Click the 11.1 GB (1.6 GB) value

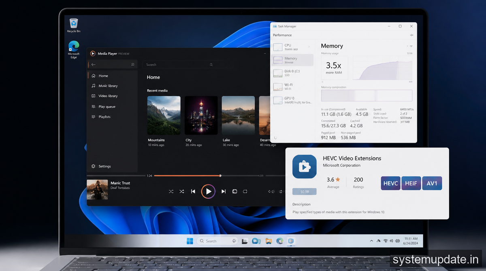(x=335, y=114)
